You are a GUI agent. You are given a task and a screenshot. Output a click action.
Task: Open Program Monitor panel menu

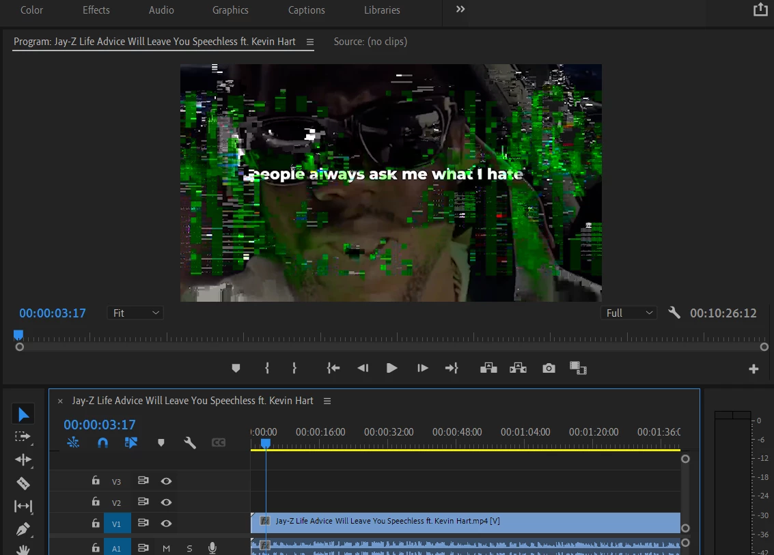pyautogui.click(x=310, y=42)
